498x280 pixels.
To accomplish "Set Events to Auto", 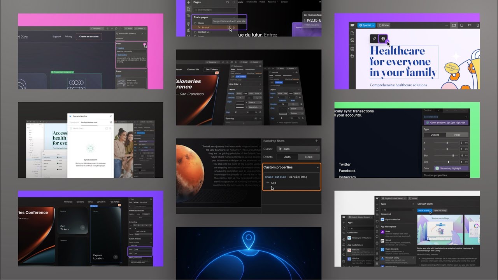I will click(x=288, y=157).
